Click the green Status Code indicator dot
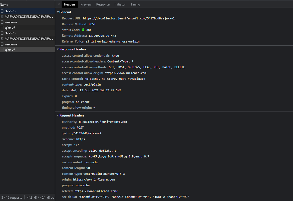This screenshot has width=293, height=201. (83, 30)
